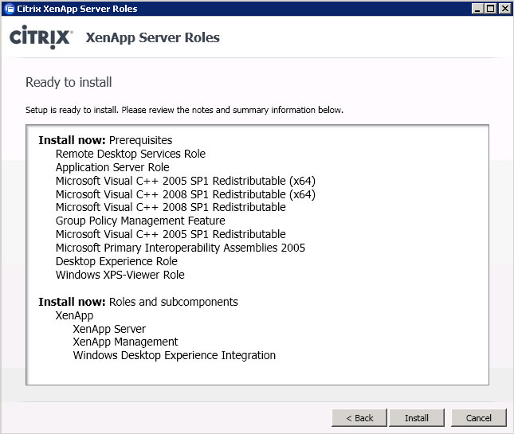
Task: Click the Install button
Action: point(417,417)
